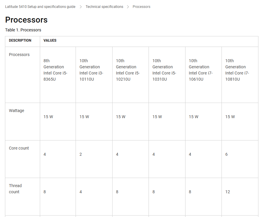Screen dimensions: 264x217
Task: Select the Intel Core i3-10110U cell
Action: click(91, 70)
